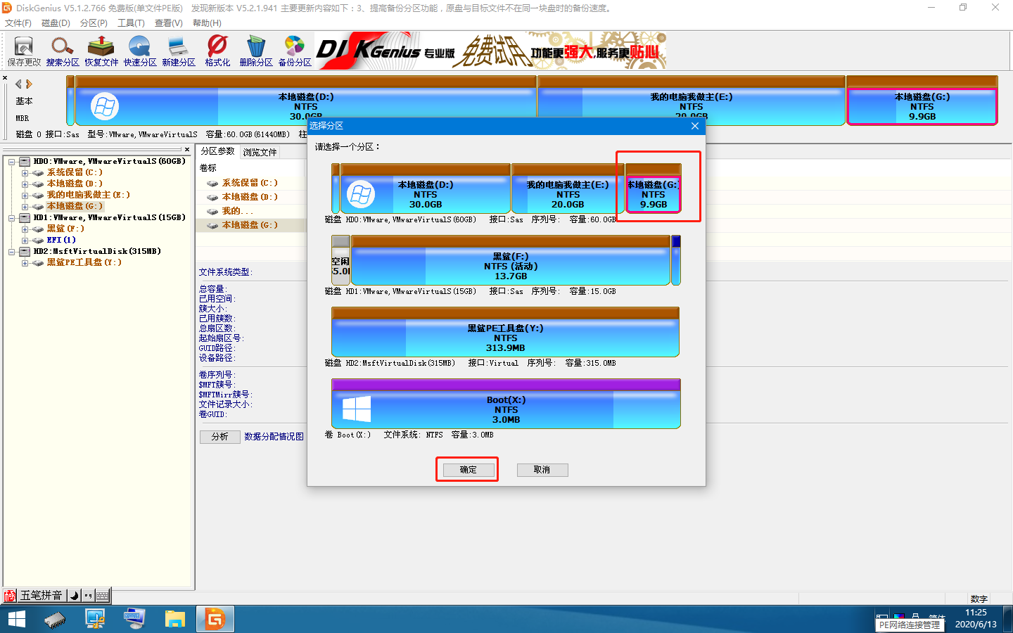Switch to the 浏览文件 tab
The height and width of the screenshot is (633, 1013).
click(260, 152)
